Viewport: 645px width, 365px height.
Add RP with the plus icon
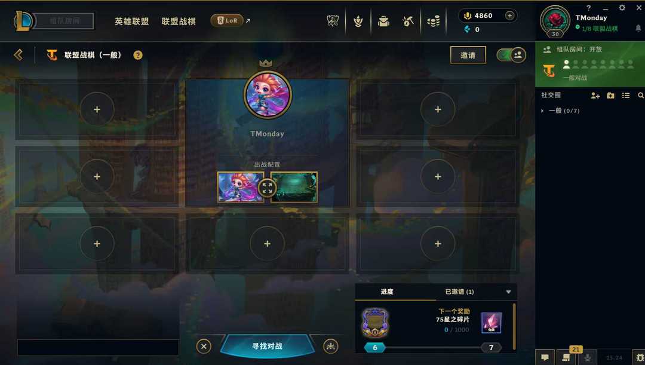pos(509,16)
